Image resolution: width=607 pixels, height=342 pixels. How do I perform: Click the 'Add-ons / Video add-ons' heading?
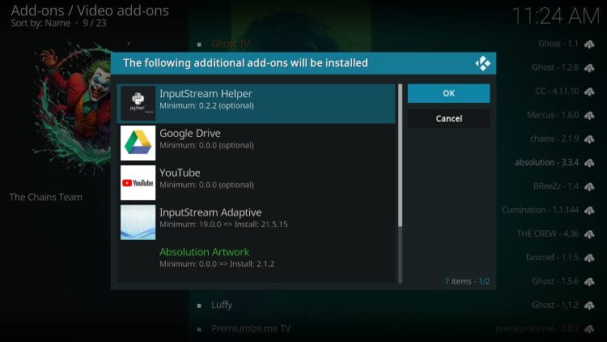[90, 11]
